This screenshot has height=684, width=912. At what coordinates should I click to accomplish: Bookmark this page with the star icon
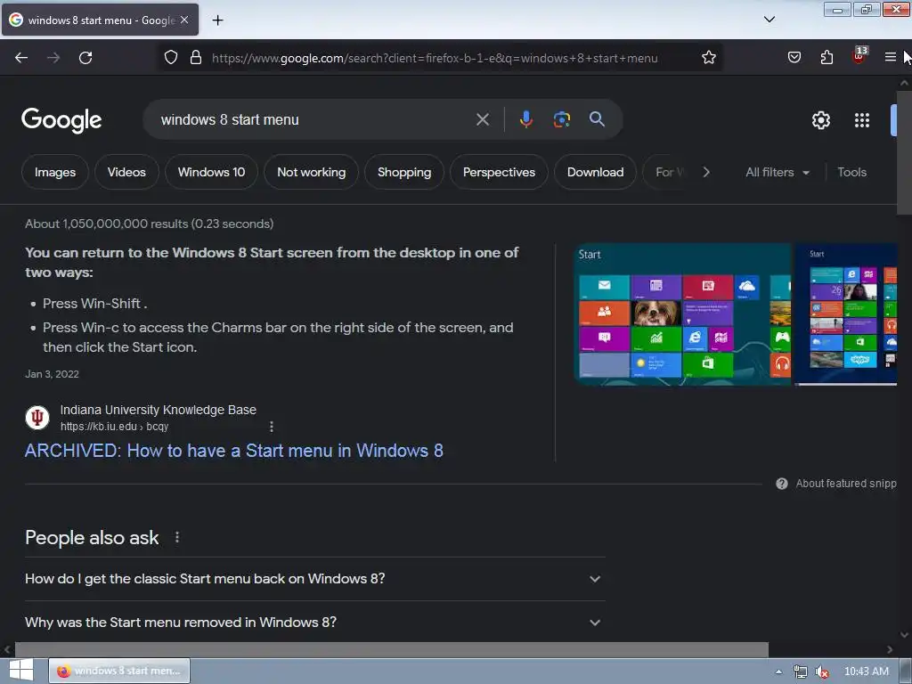[x=708, y=58]
